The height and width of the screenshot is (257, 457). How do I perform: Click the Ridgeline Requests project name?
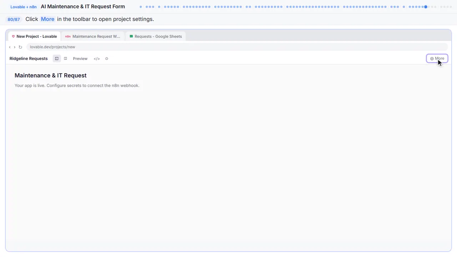(x=29, y=59)
